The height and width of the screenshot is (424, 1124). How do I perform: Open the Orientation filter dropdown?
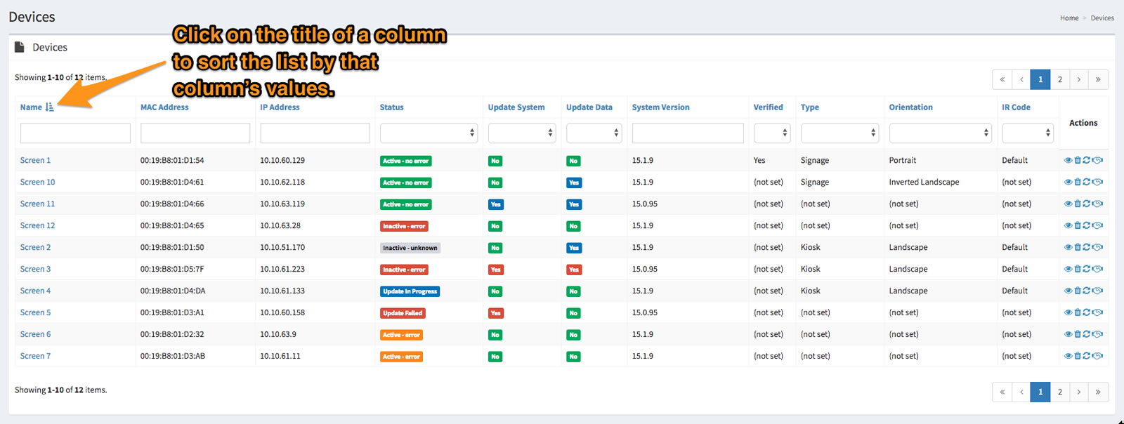pyautogui.click(x=940, y=133)
